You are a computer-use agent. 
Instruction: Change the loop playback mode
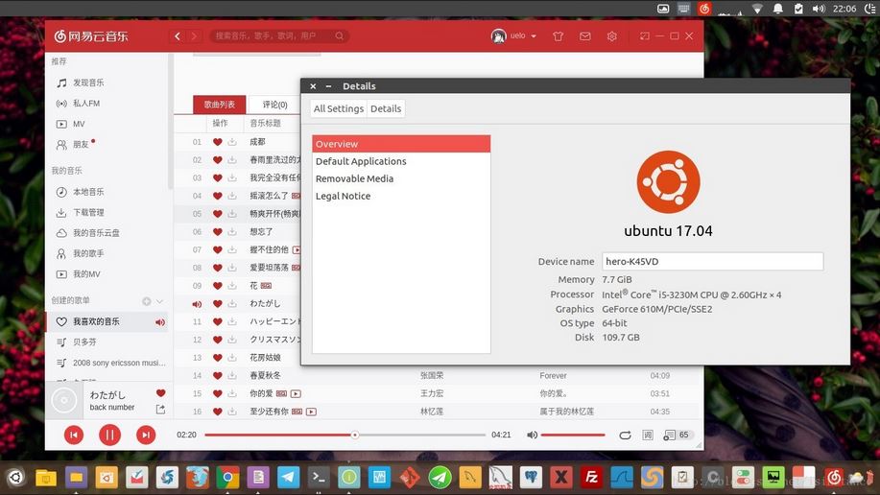click(x=625, y=435)
